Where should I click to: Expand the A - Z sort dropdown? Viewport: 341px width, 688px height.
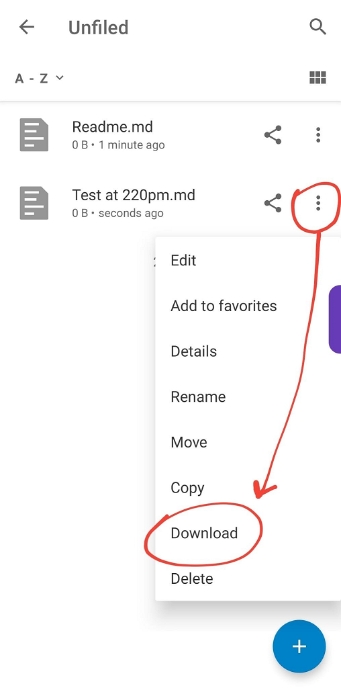(40, 78)
